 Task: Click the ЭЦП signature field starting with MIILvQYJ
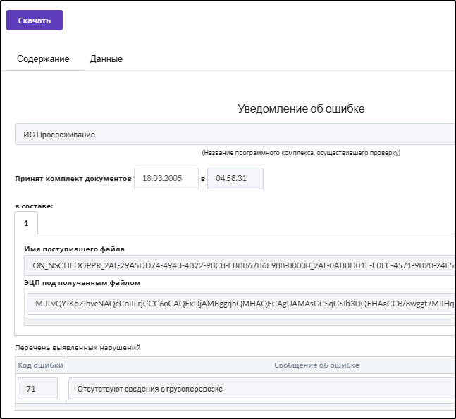pyautogui.click(x=241, y=304)
